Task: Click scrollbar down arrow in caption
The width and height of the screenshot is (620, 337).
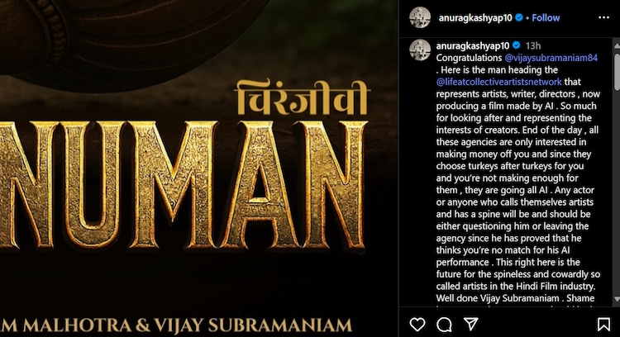Action: click(617, 299)
